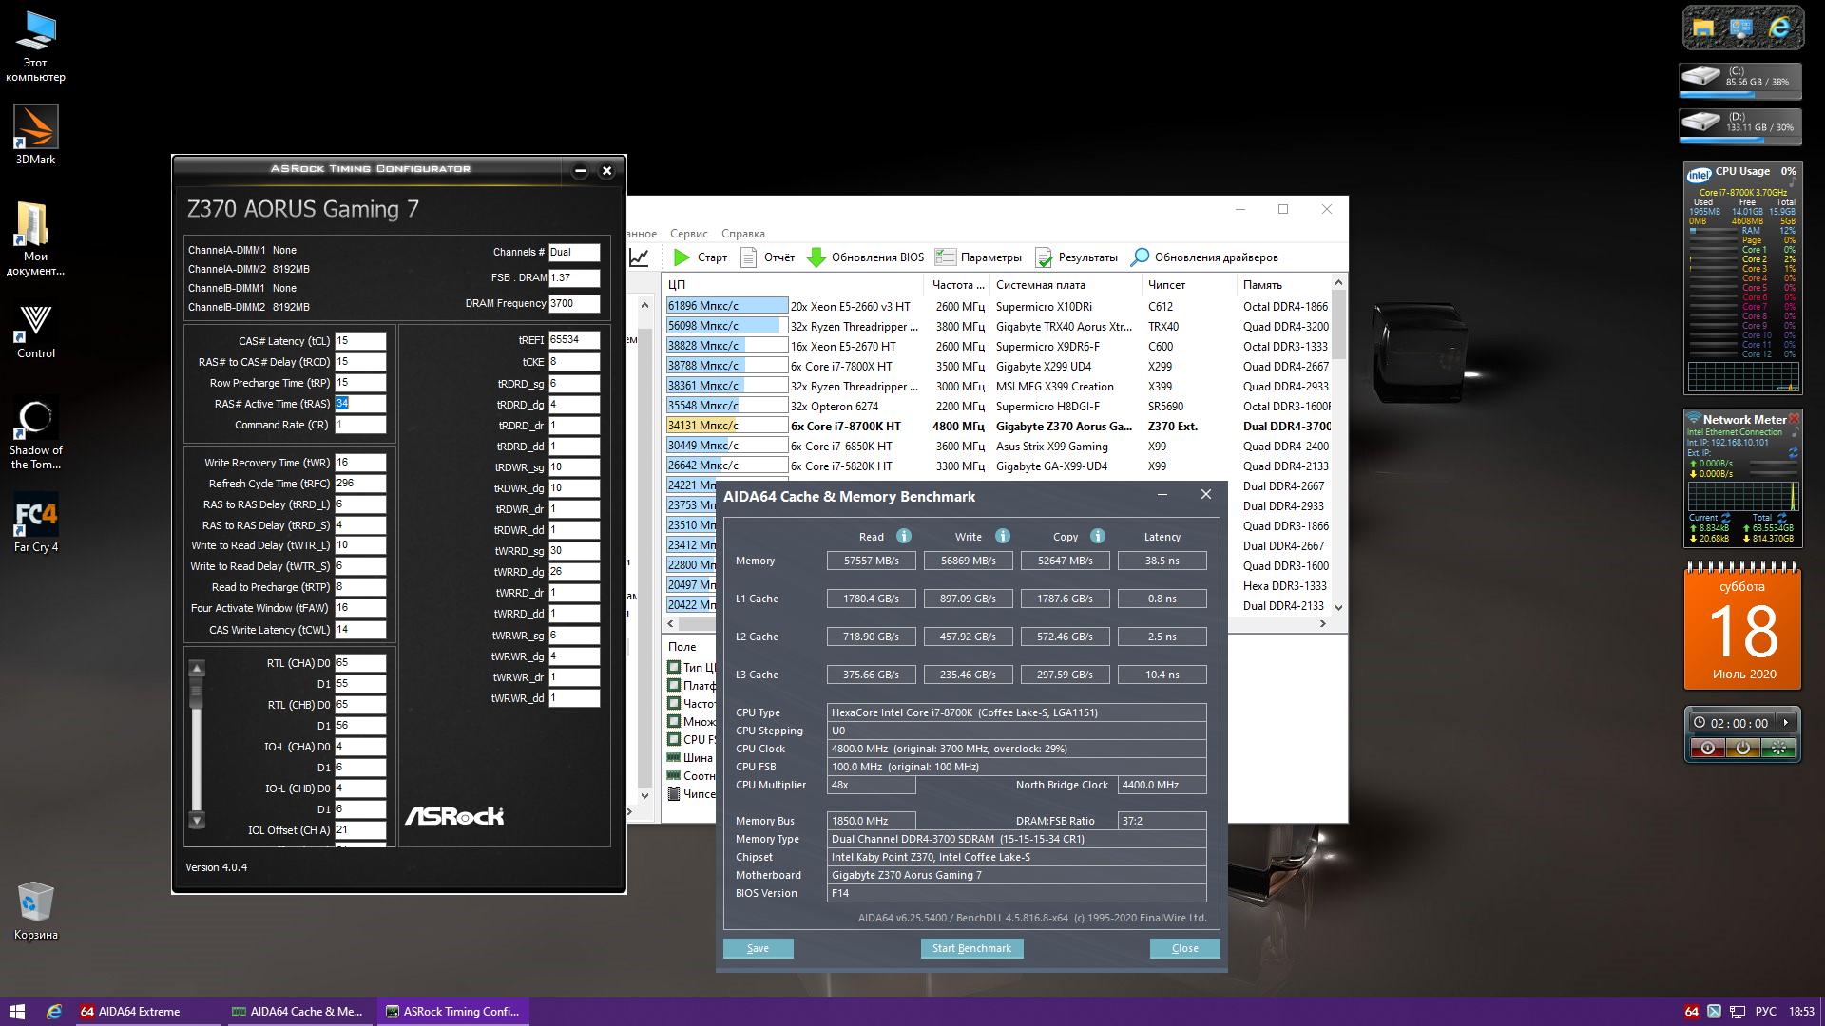
Task: Click the timer gadget expand arrow
Action: point(1786,723)
